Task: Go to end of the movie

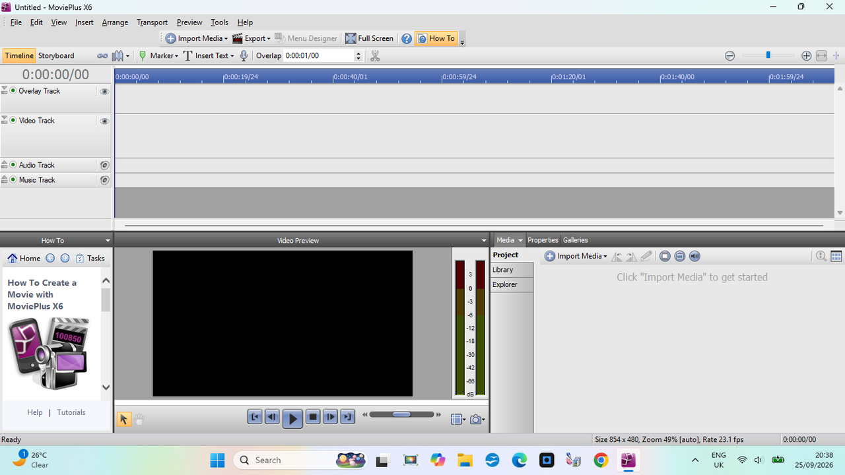Action: (x=347, y=417)
